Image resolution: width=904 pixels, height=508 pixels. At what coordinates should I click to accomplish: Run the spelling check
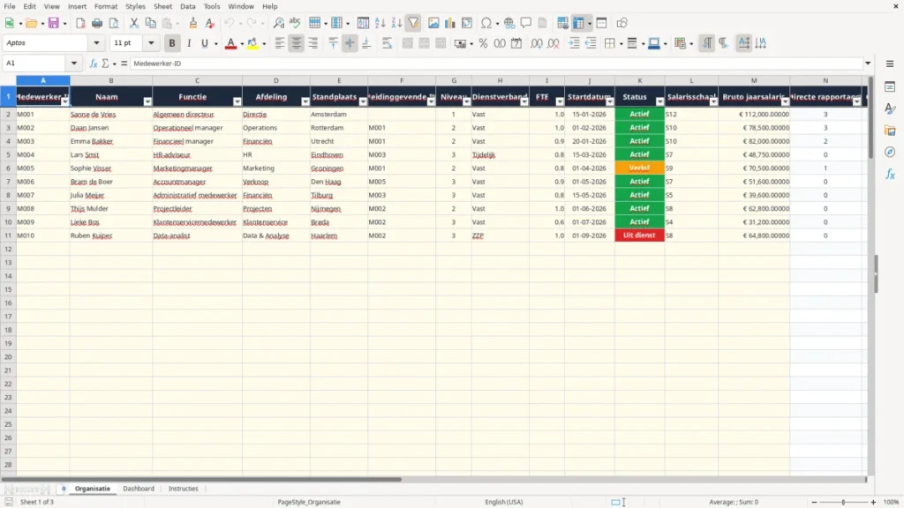tap(295, 23)
